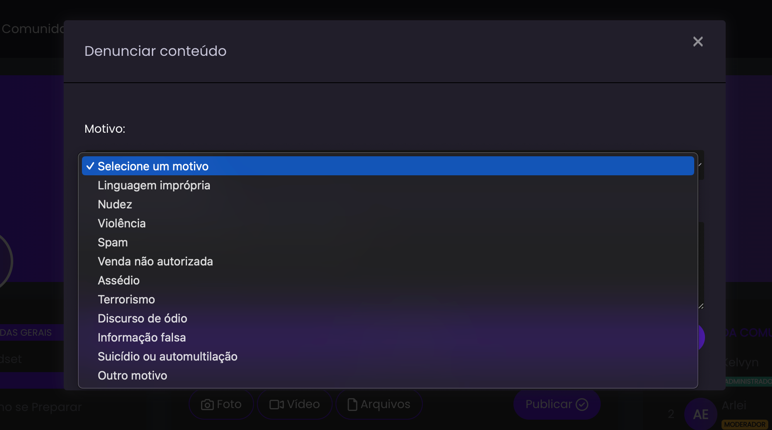Choose 'Discurso de ódio' as reason

coord(142,318)
